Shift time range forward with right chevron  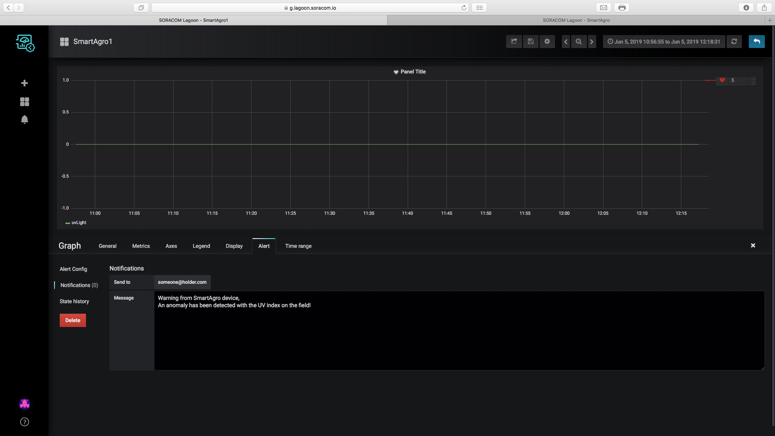(x=592, y=42)
